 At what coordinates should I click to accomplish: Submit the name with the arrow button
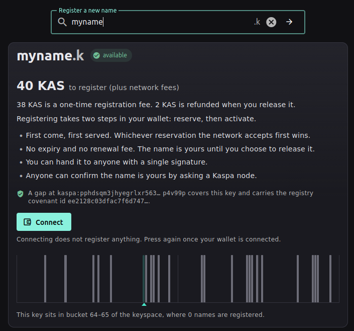click(289, 22)
